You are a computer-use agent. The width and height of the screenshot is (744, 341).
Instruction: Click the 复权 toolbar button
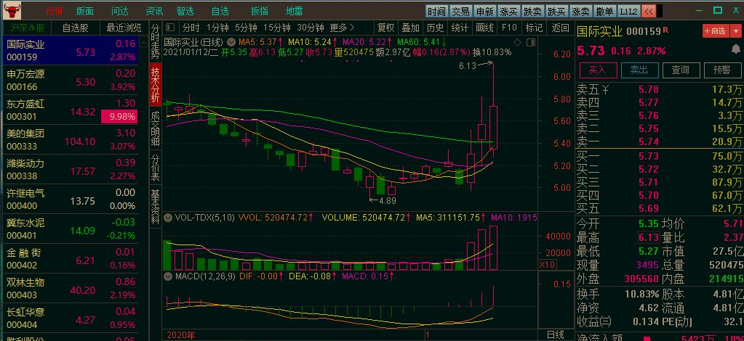[x=385, y=28]
